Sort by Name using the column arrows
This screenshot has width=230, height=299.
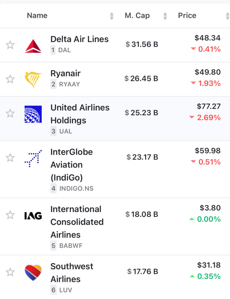pyautogui.click(x=112, y=16)
